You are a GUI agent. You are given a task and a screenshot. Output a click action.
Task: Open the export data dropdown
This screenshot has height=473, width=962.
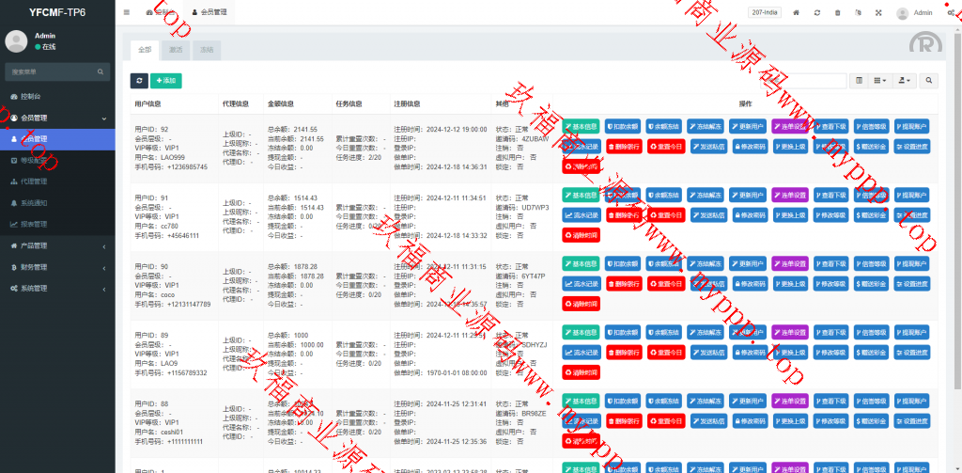point(905,82)
